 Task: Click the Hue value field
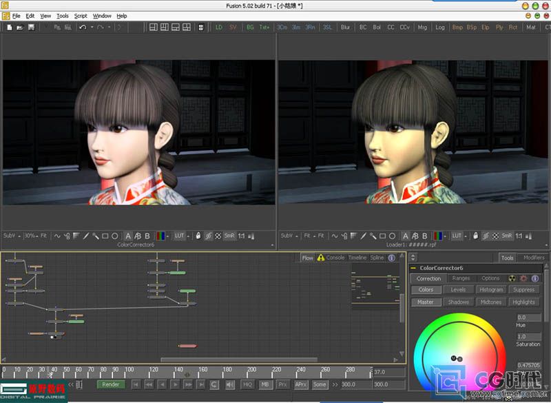[x=529, y=318]
